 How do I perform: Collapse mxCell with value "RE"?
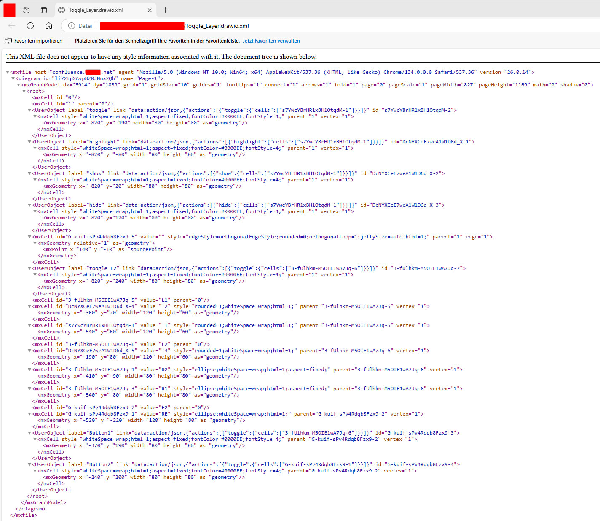click(29, 414)
